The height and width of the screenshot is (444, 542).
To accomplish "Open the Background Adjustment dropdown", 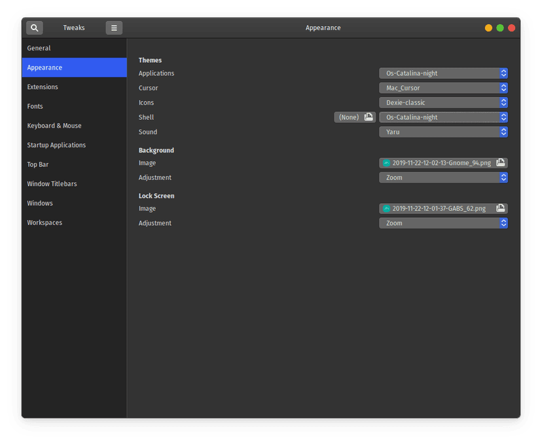I will click(444, 177).
